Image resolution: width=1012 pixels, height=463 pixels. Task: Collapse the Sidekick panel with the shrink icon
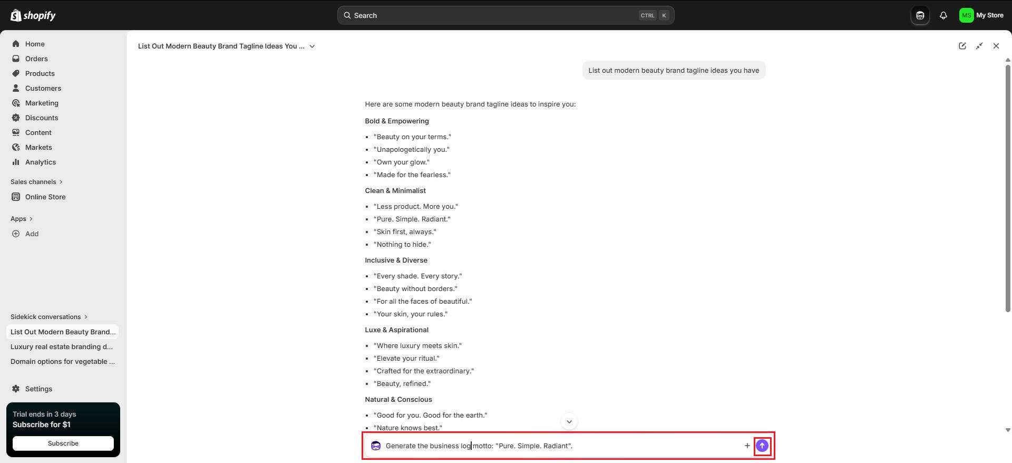tap(979, 46)
